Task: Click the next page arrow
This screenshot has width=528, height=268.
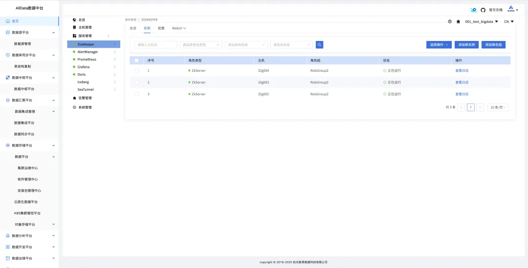Action: [x=481, y=107]
